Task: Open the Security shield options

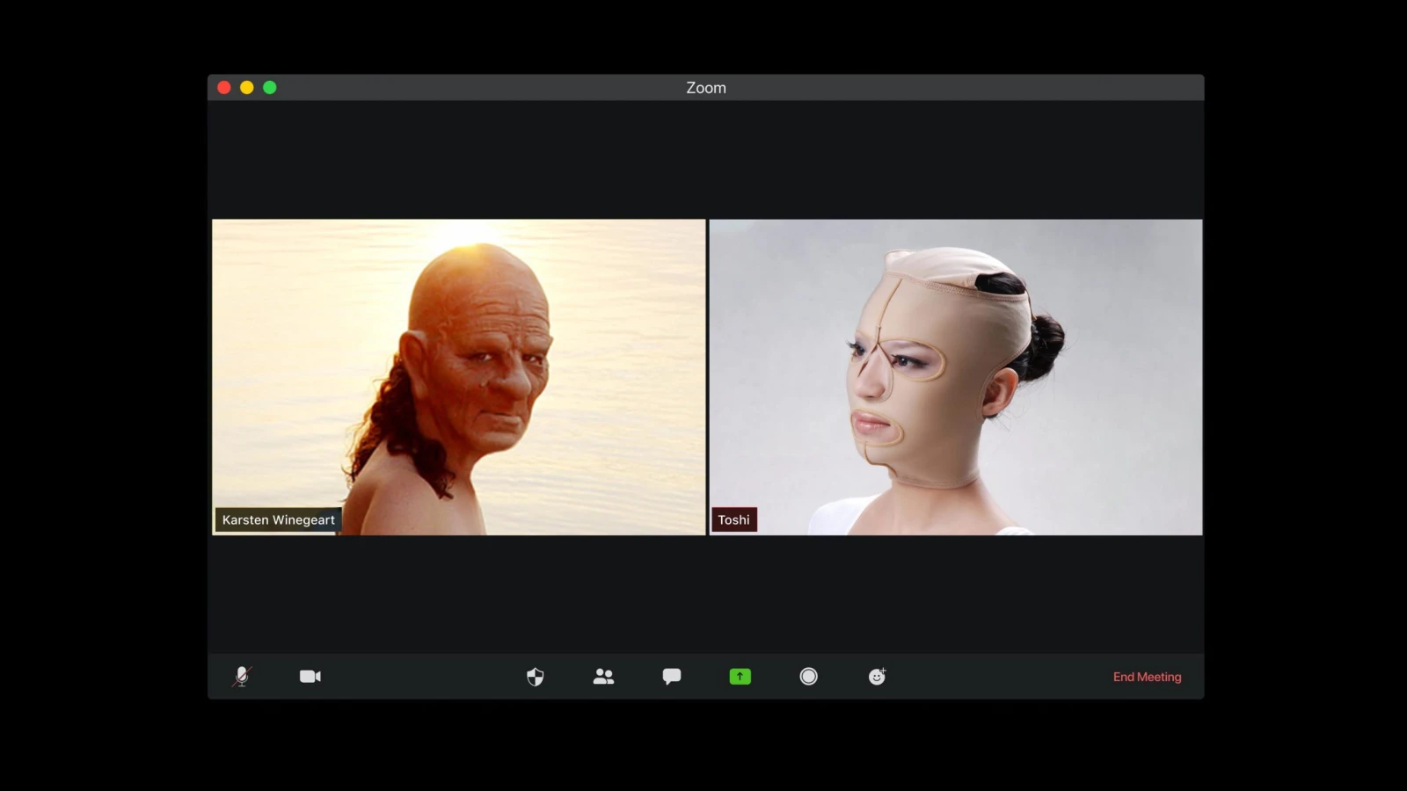Action: click(535, 676)
